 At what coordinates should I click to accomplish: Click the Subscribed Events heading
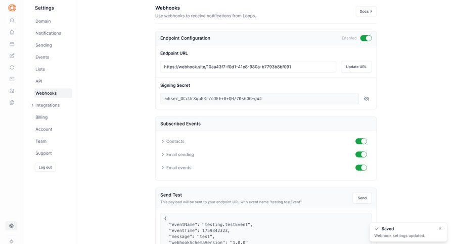[180, 124]
